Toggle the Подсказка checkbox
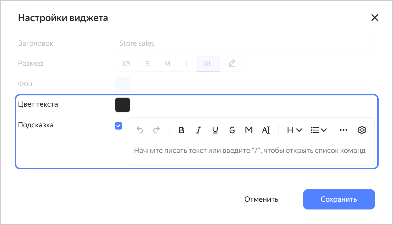393x225 pixels. pos(118,126)
